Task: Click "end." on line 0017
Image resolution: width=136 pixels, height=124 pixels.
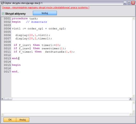Action: click(15, 72)
